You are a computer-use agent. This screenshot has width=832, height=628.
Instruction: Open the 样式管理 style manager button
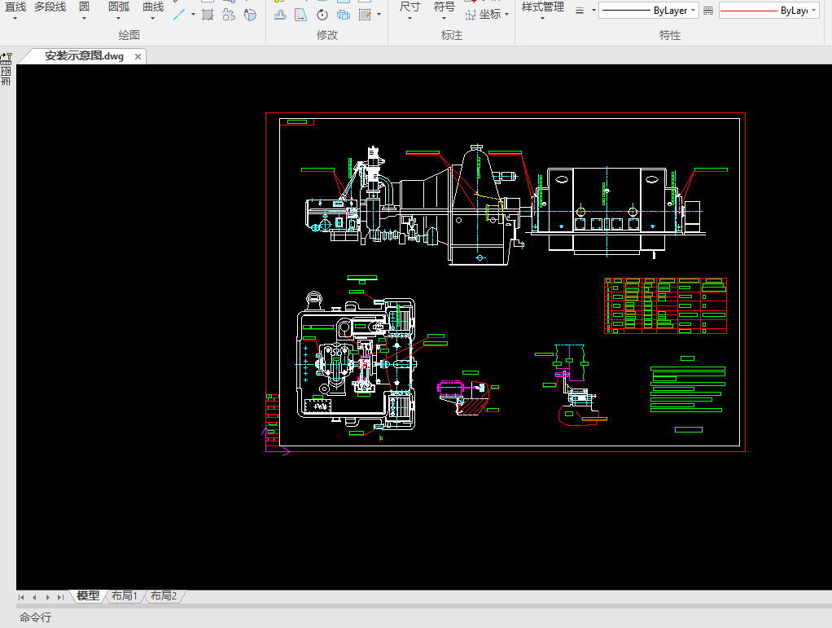tap(542, 8)
